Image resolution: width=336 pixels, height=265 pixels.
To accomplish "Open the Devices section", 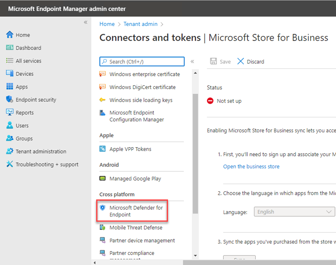I will [x=25, y=74].
